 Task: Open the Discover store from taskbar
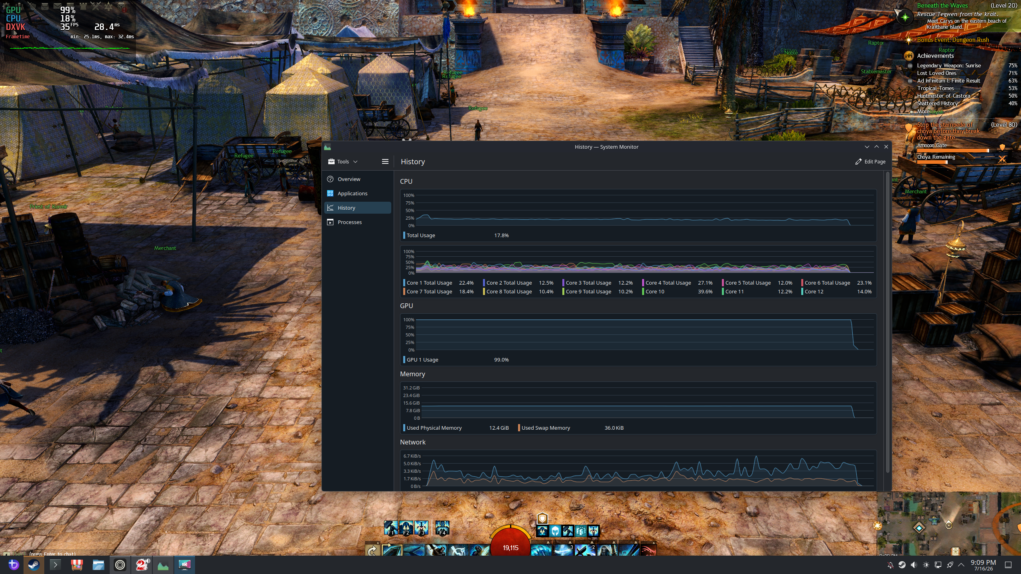[x=77, y=565]
